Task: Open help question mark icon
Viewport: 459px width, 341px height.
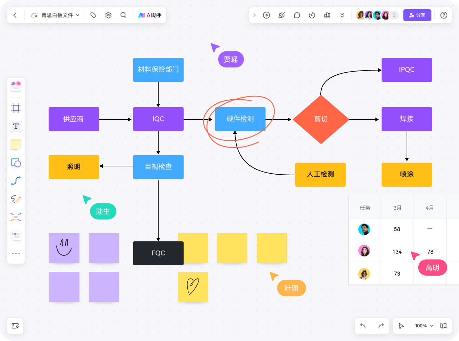Action: coord(444,15)
